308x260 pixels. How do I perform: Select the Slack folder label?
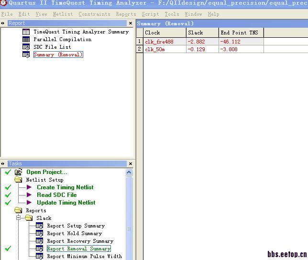(x=44, y=218)
